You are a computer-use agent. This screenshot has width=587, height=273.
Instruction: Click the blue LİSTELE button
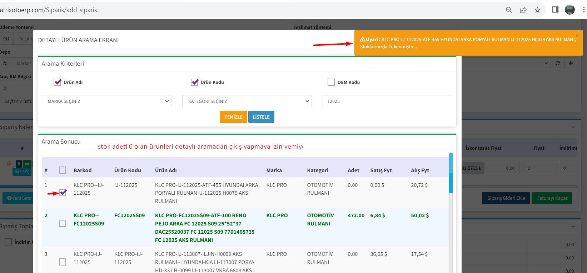(261, 117)
